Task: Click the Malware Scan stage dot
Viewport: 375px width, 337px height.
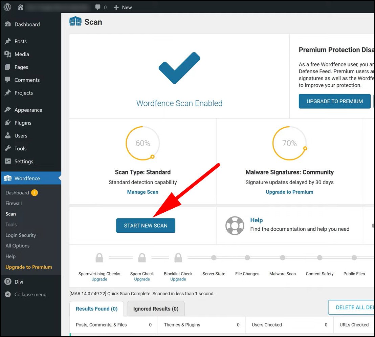Action: 282,258
